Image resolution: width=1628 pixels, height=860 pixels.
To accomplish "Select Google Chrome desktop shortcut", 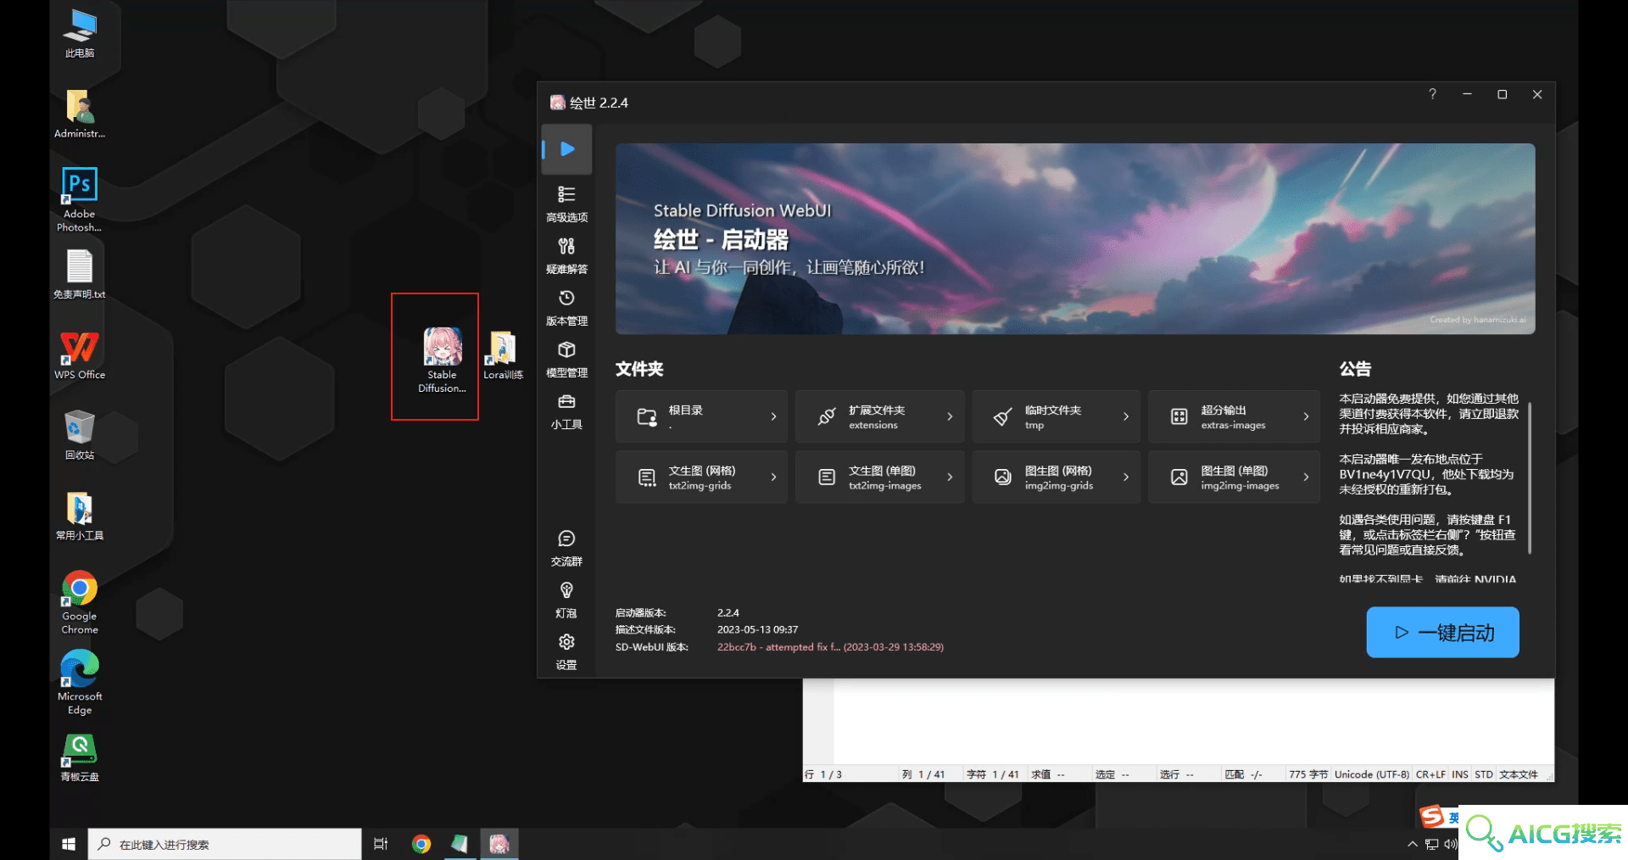I will [80, 602].
